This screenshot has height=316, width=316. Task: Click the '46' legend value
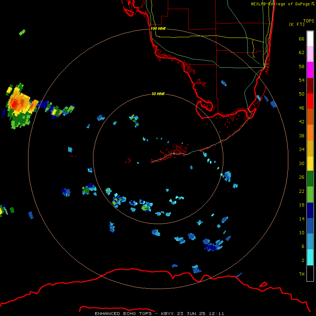(302, 108)
